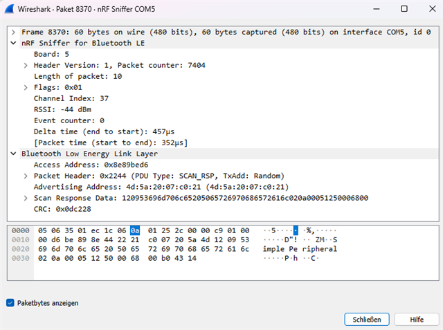
Task: Open help with the Hilfe button
Action: pyautogui.click(x=417, y=319)
